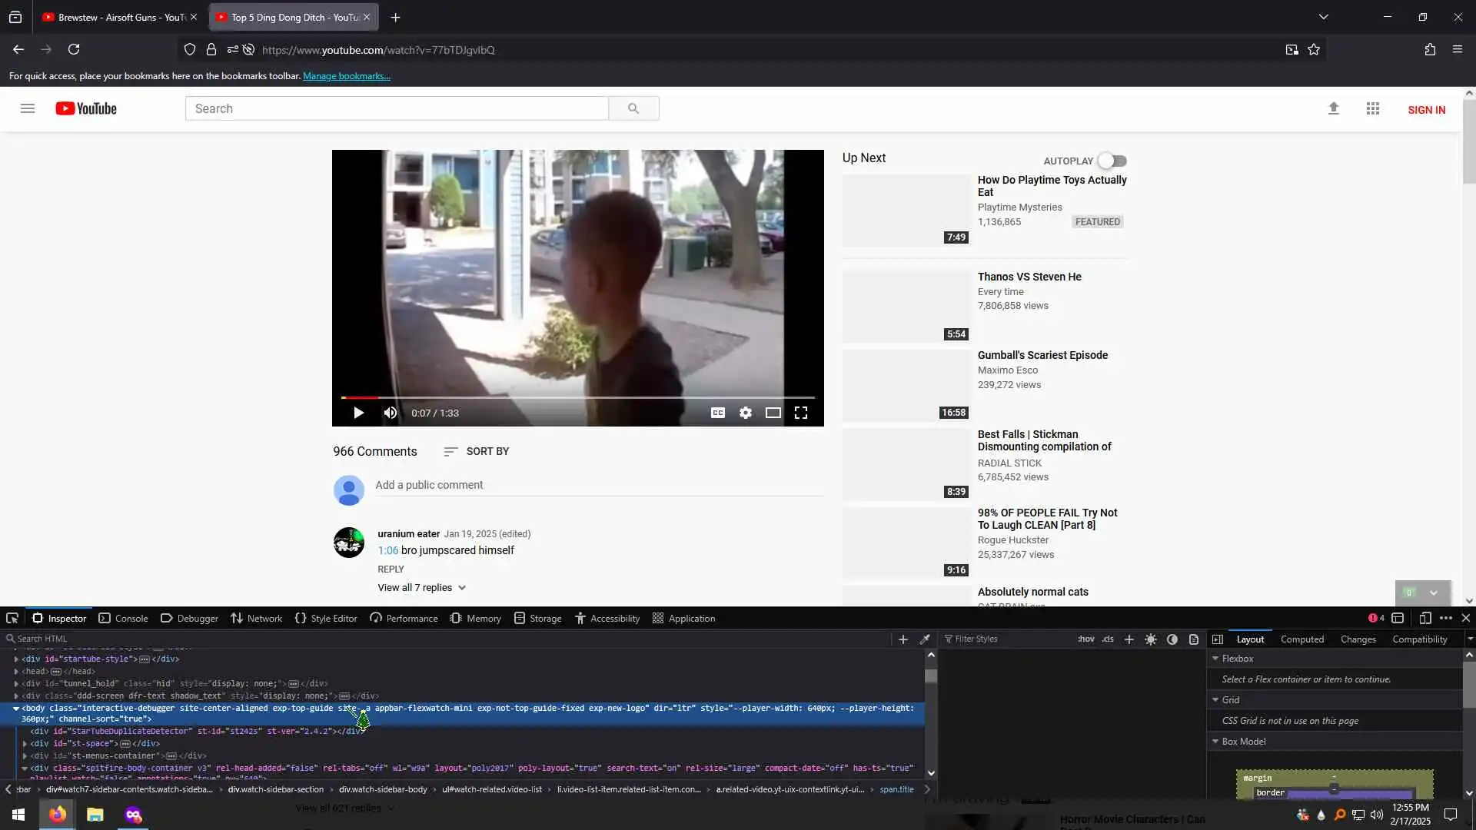Click the element picker icon in devtools
The height and width of the screenshot is (830, 1476).
click(x=12, y=618)
